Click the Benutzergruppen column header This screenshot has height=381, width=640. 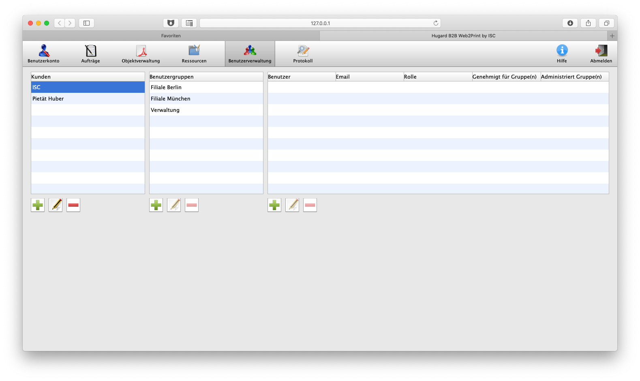[206, 77]
